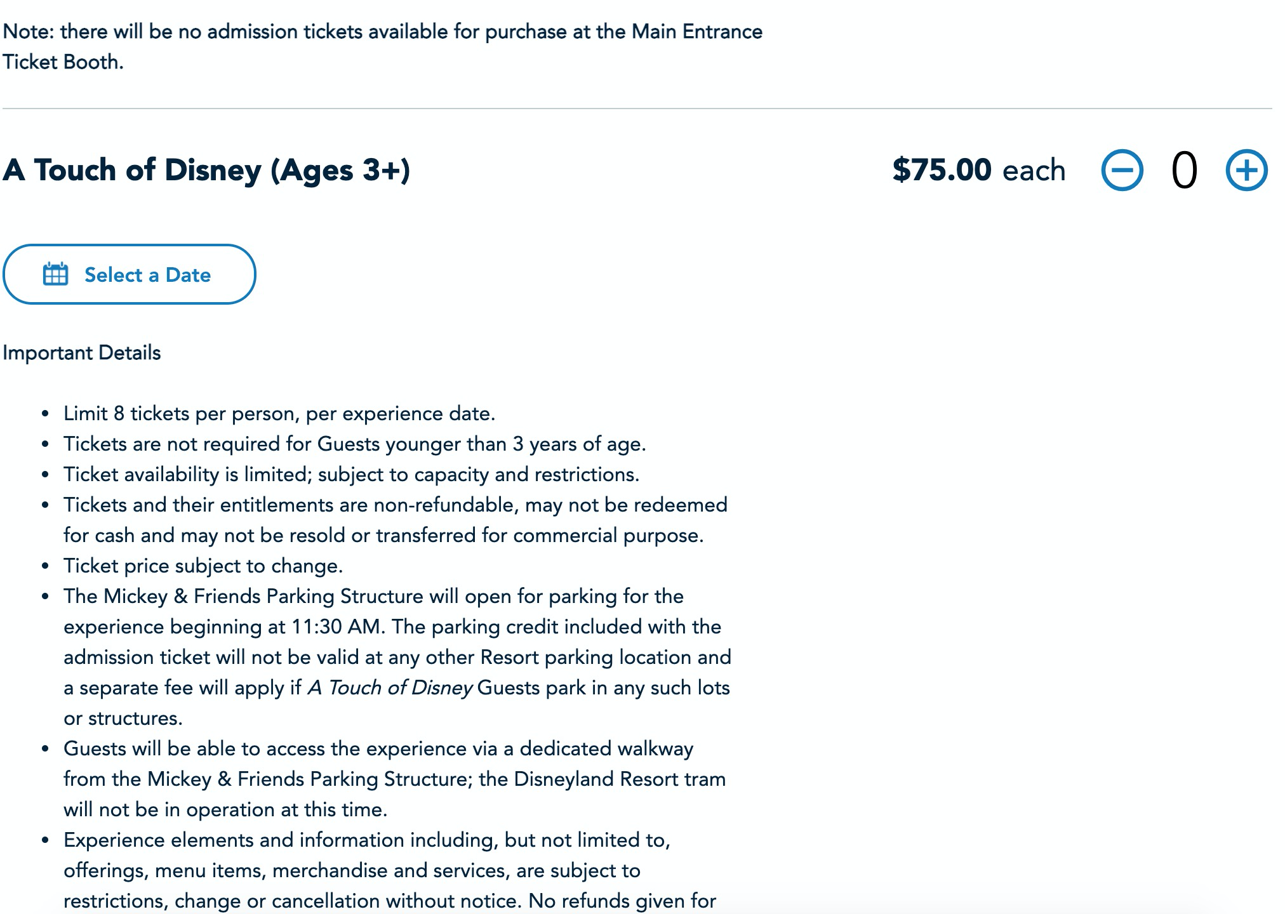Click the Ticket price subject to change bullet
This screenshot has height=914, width=1285.
[203, 566]
